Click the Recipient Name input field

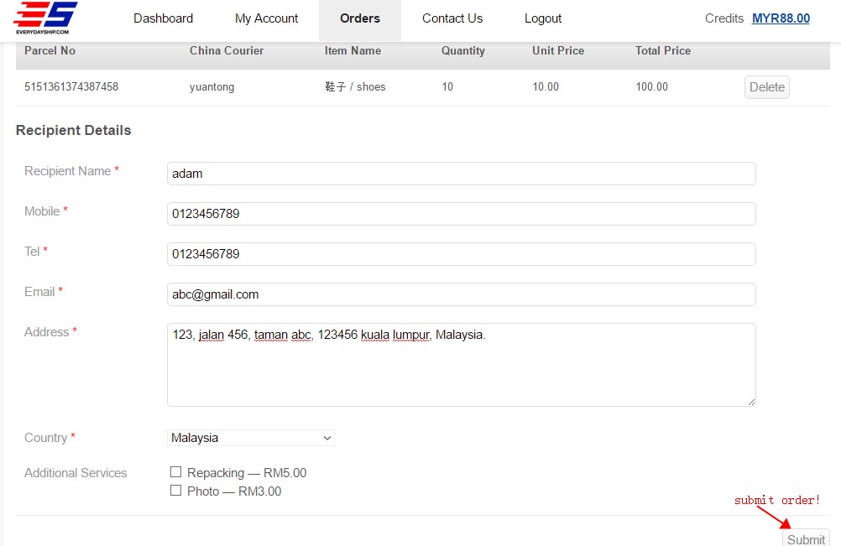pyautogui.click(x=461, y=174)
